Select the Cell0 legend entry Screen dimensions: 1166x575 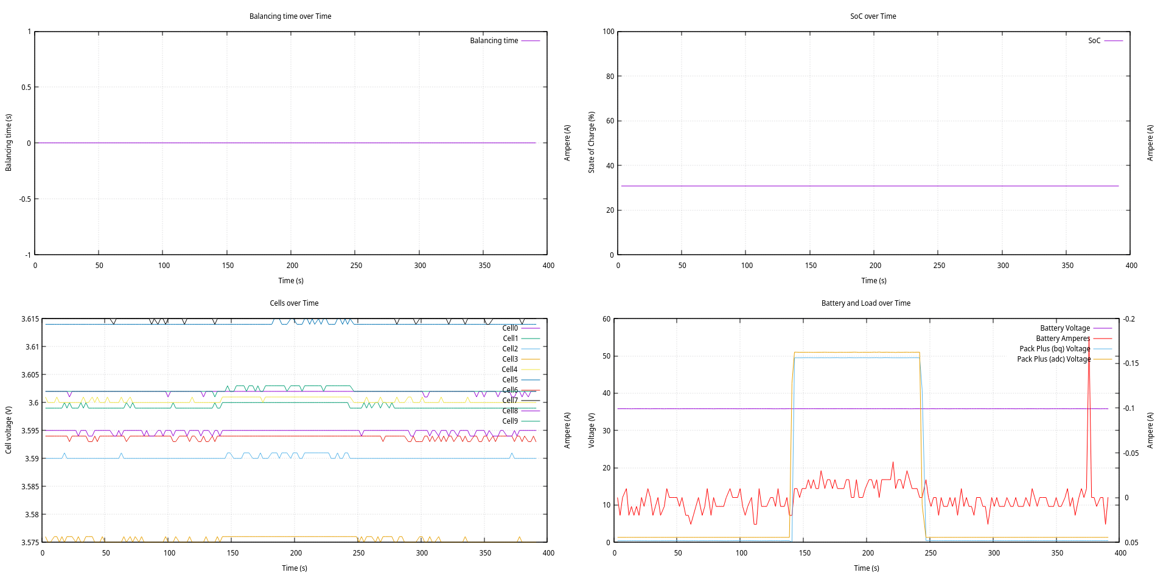pyautogui.click(x=510, y=328)
